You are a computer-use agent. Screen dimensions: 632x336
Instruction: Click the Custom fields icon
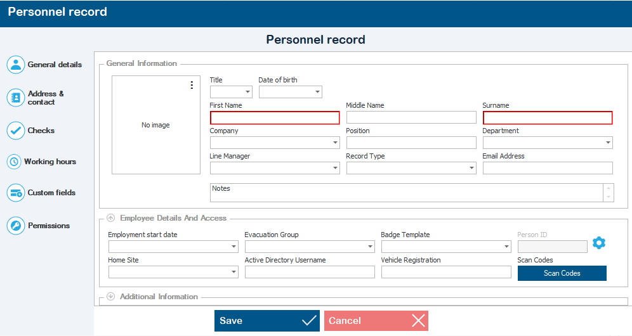[16, 193]
